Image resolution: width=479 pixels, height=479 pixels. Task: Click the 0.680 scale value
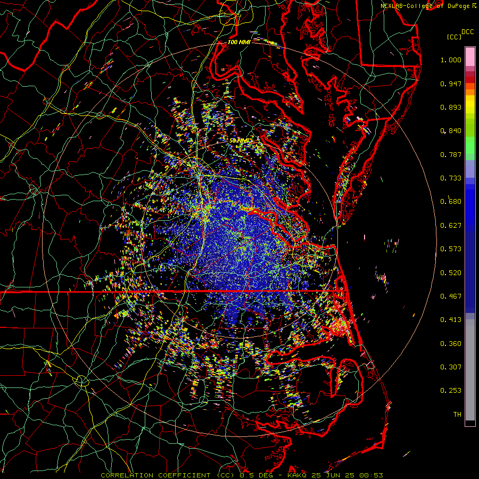(x=451, y=202)
